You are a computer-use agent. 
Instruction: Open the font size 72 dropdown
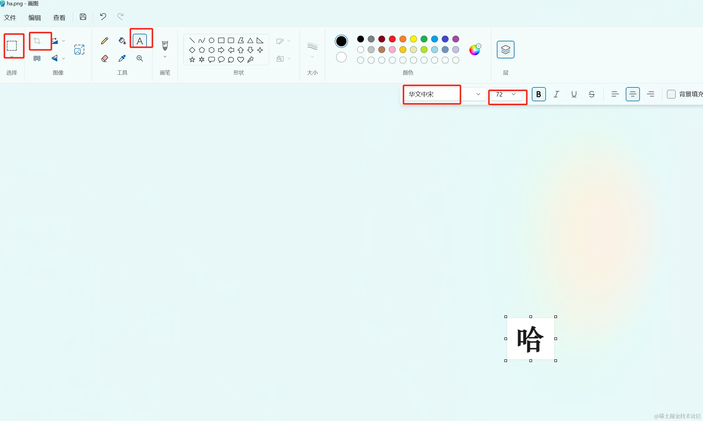point(514,94)
